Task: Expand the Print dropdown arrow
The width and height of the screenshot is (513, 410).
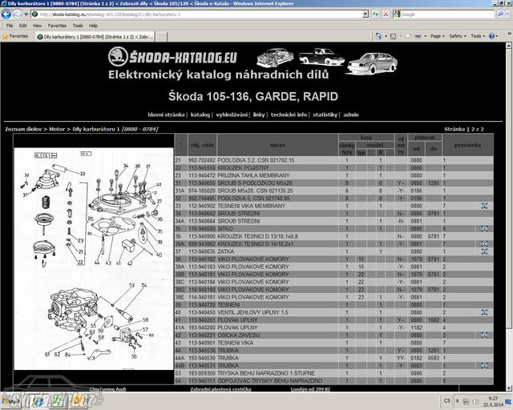Action: point(426,36)
